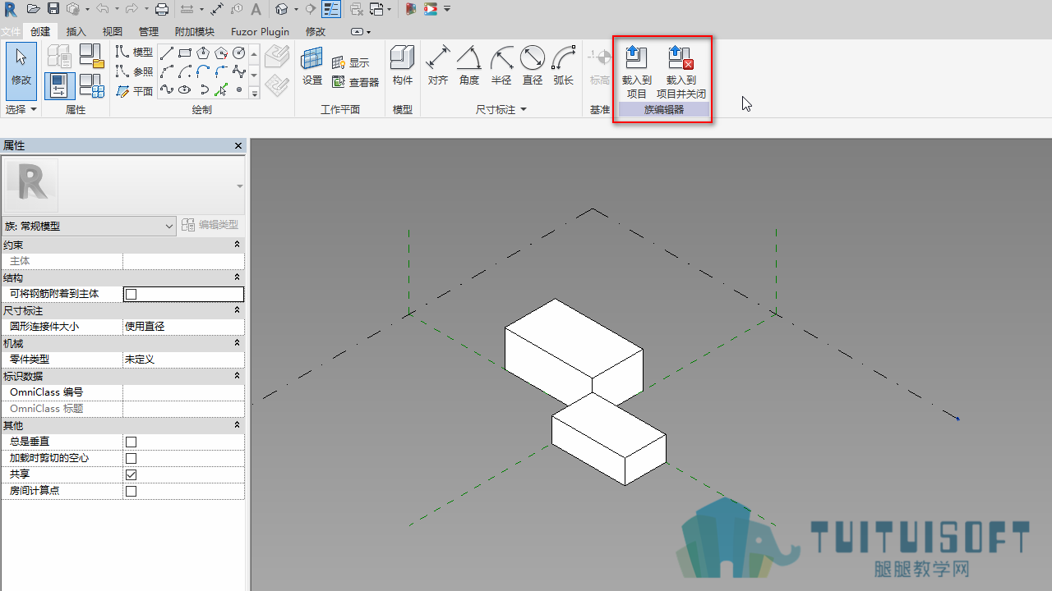Click 参照 reference line button
The height and width of the screenshot is (591, 1052).
(x=134, y=71)
